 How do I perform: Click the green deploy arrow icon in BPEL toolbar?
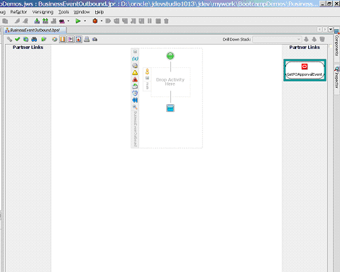point(43,39)
